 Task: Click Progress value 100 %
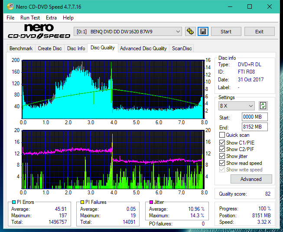point(265,209)
